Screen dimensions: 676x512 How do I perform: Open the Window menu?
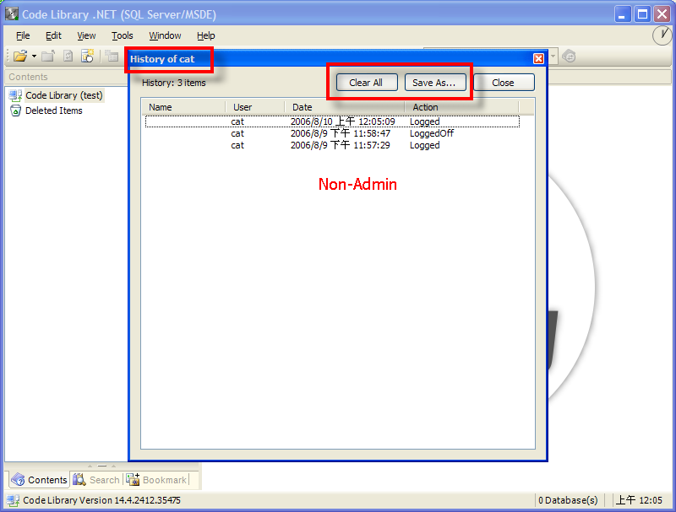click(165, 35)
